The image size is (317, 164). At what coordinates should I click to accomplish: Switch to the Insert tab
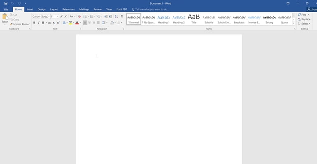click(x=30, y=9)
